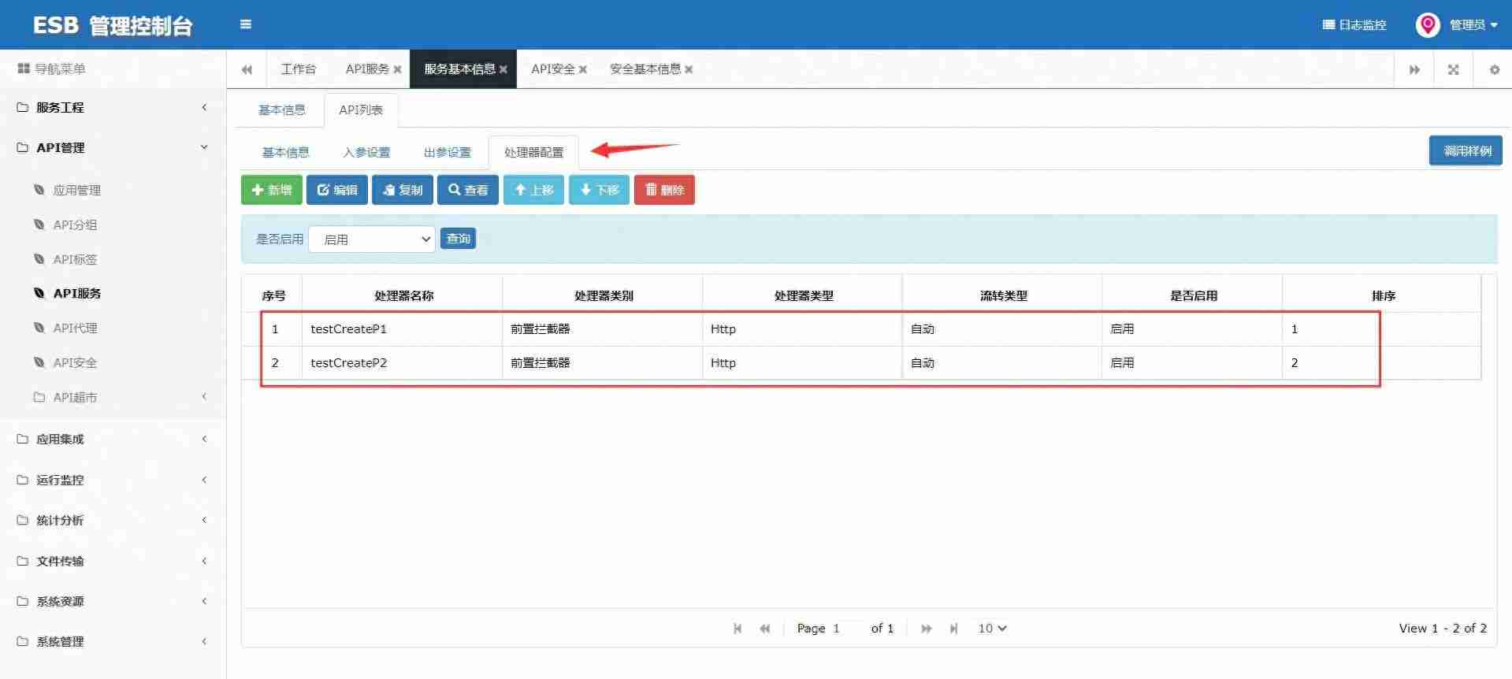Click the red 删除 delete button
This screenshot has height=679, width=1512.
(x=664, y=190)
